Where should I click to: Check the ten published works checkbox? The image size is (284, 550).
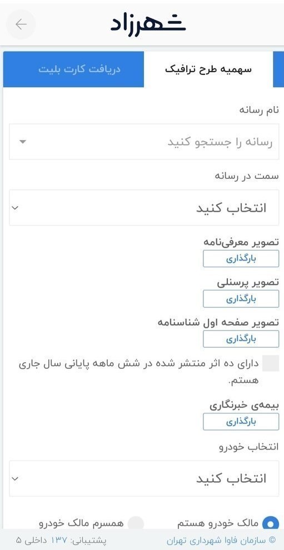click(x=271, y=363)
